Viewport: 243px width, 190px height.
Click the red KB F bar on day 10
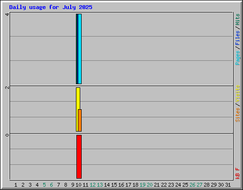pos(79,157)
